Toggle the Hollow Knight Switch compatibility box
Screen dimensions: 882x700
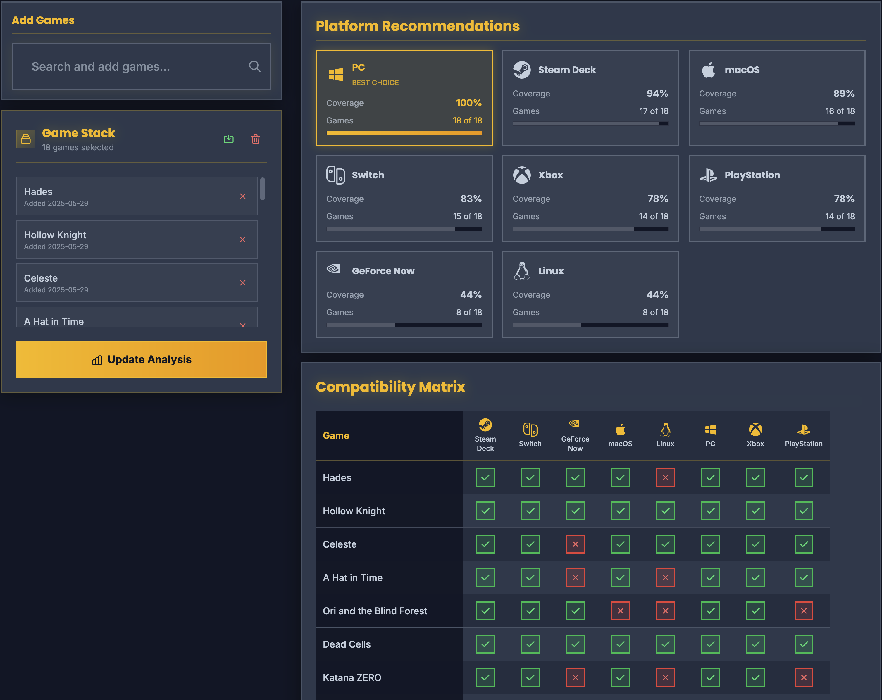pos(530,511)
